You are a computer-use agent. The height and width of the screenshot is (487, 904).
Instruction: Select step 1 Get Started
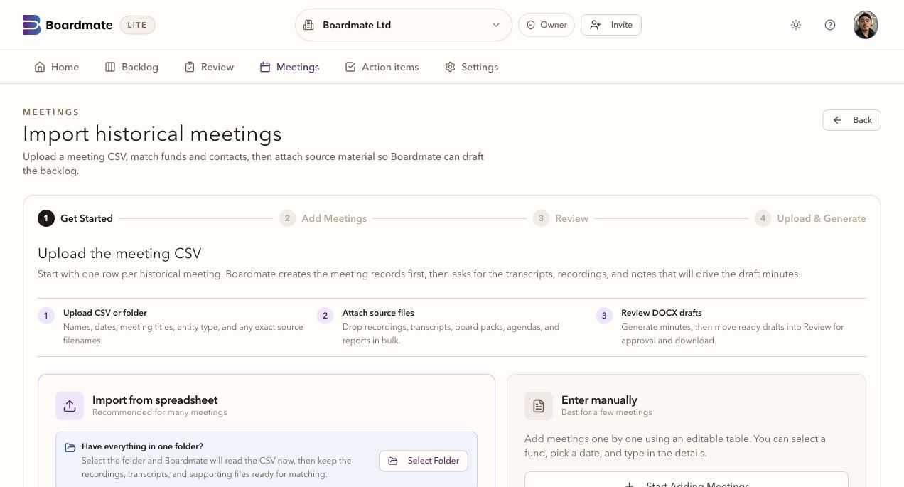[75, 218]
